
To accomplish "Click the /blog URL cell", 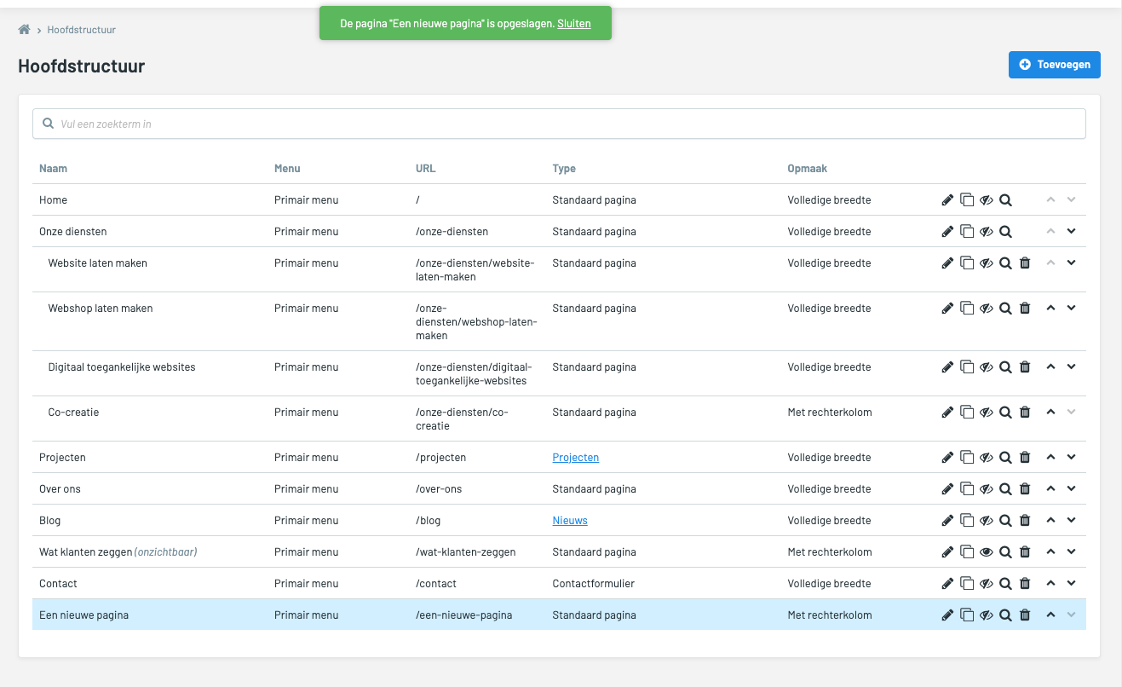I will tap(429, 521).
